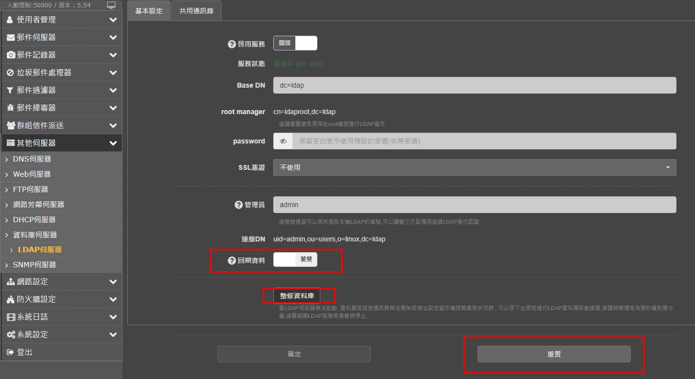This screenshot has height=379, width=695.
Task: Toggle password visibility eye icon
Action: point(283,141)
